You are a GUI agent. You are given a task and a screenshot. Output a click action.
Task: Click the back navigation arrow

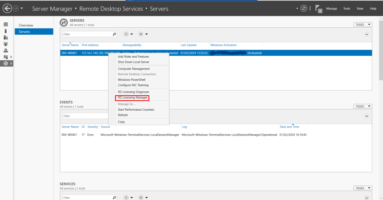[7, 8]
